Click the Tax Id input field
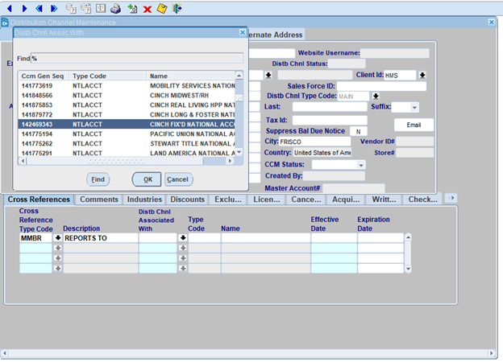The width and height of the screenshot is (503, 362). click(x=330, y=121)
